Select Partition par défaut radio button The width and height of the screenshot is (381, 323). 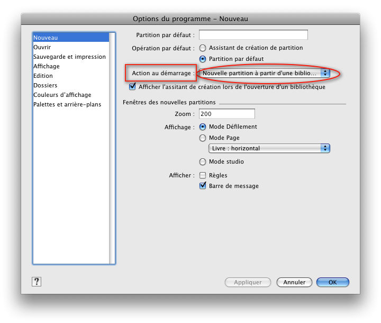(203, 59)
